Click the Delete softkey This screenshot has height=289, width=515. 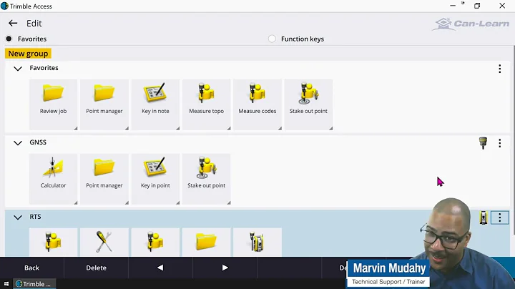pos(97,268)
